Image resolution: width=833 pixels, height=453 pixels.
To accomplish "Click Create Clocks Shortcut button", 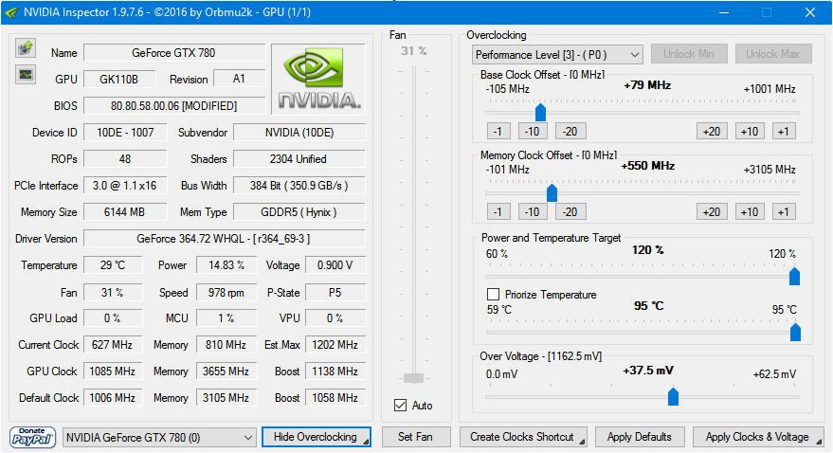I will click(x=523, y=437).
